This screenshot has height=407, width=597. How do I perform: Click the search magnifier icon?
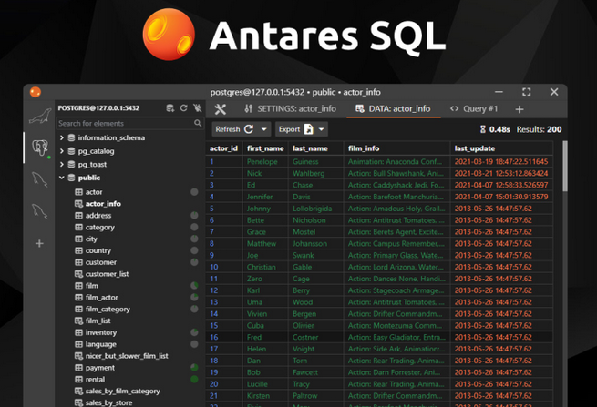pos(196,123)
